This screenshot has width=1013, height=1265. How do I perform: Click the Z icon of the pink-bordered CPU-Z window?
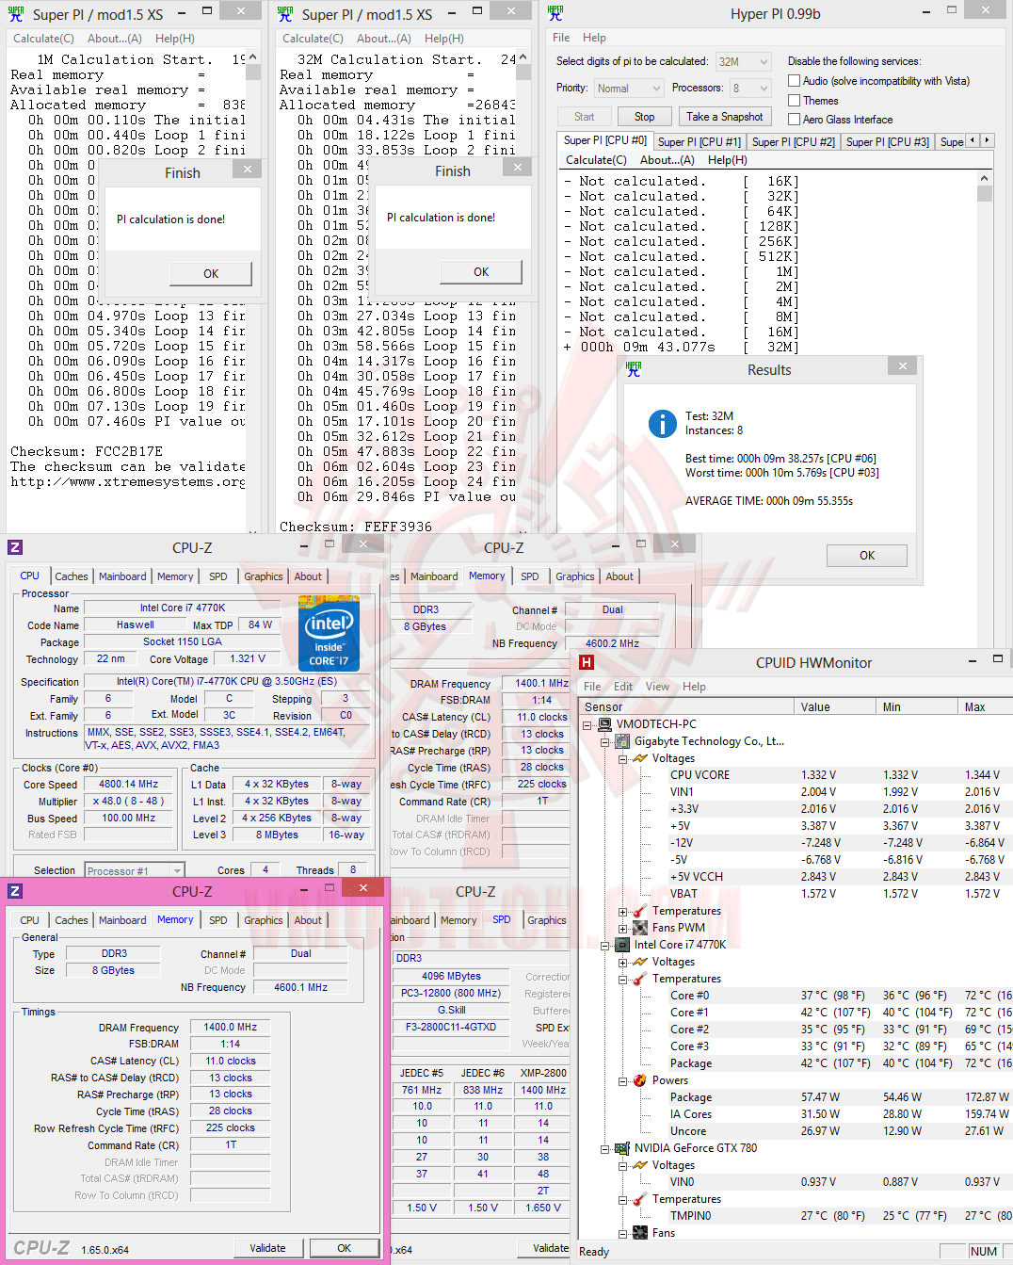tap(15, 891)
